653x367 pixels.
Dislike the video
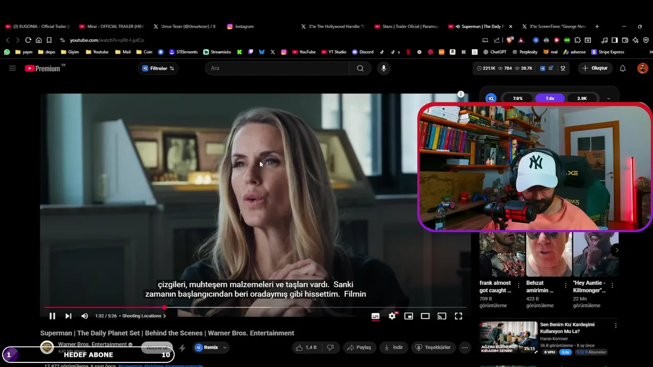point(331,348)
